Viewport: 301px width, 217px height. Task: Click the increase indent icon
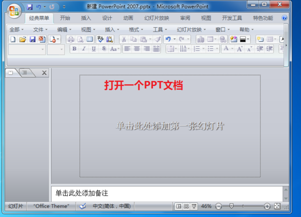pos(269,49)
